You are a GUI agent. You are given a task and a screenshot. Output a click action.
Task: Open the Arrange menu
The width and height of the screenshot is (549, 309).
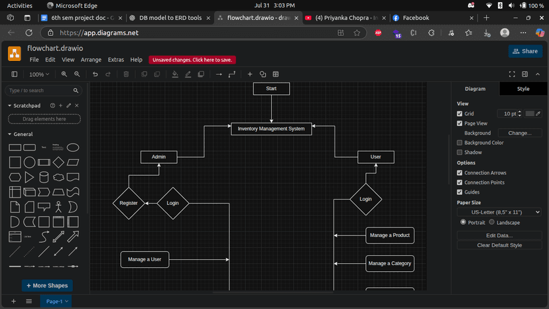(91, 60)
